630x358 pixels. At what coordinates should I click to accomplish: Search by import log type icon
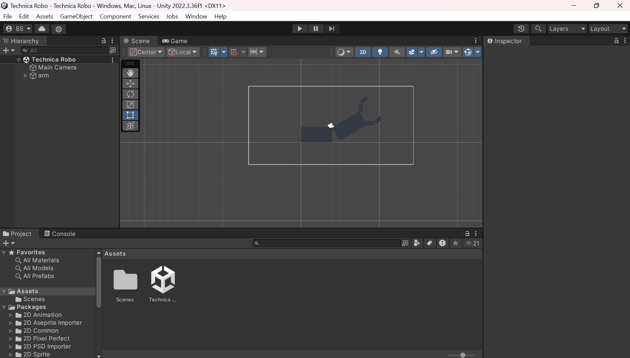pyautogui.click(x=442, y=243)
